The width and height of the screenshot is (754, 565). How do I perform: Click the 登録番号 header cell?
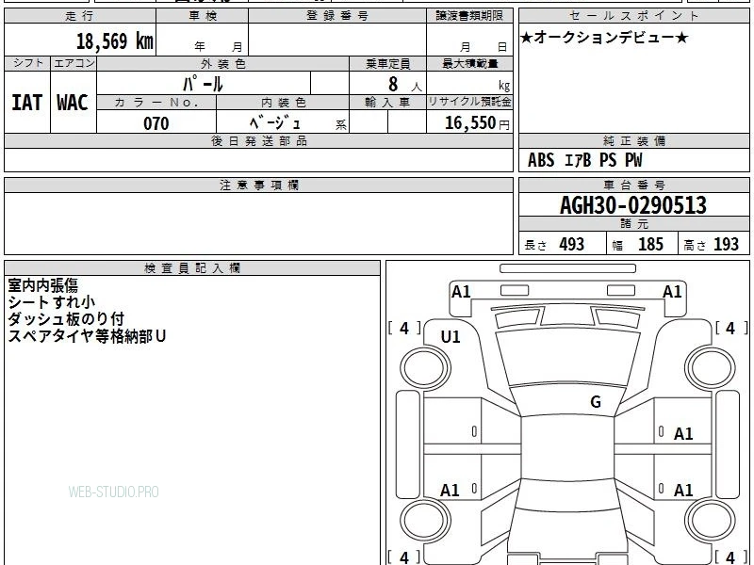(x=337, y=16)
